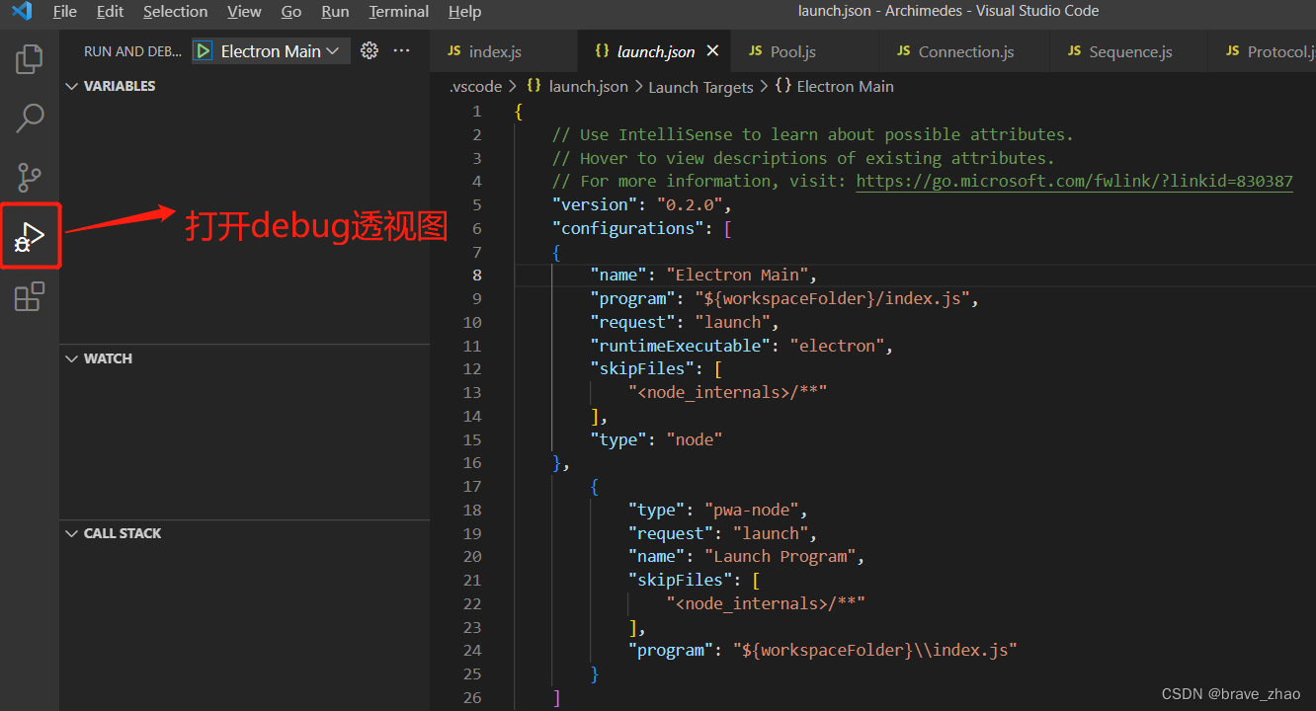
Task: Click .vscode in the breadcrumb
Action: pos(475,87)
